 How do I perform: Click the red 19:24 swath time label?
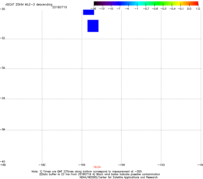point(97,167)
